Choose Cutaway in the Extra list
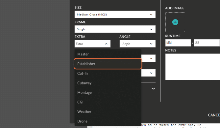Viewport: 220px width, 128px height. point(108,83)
